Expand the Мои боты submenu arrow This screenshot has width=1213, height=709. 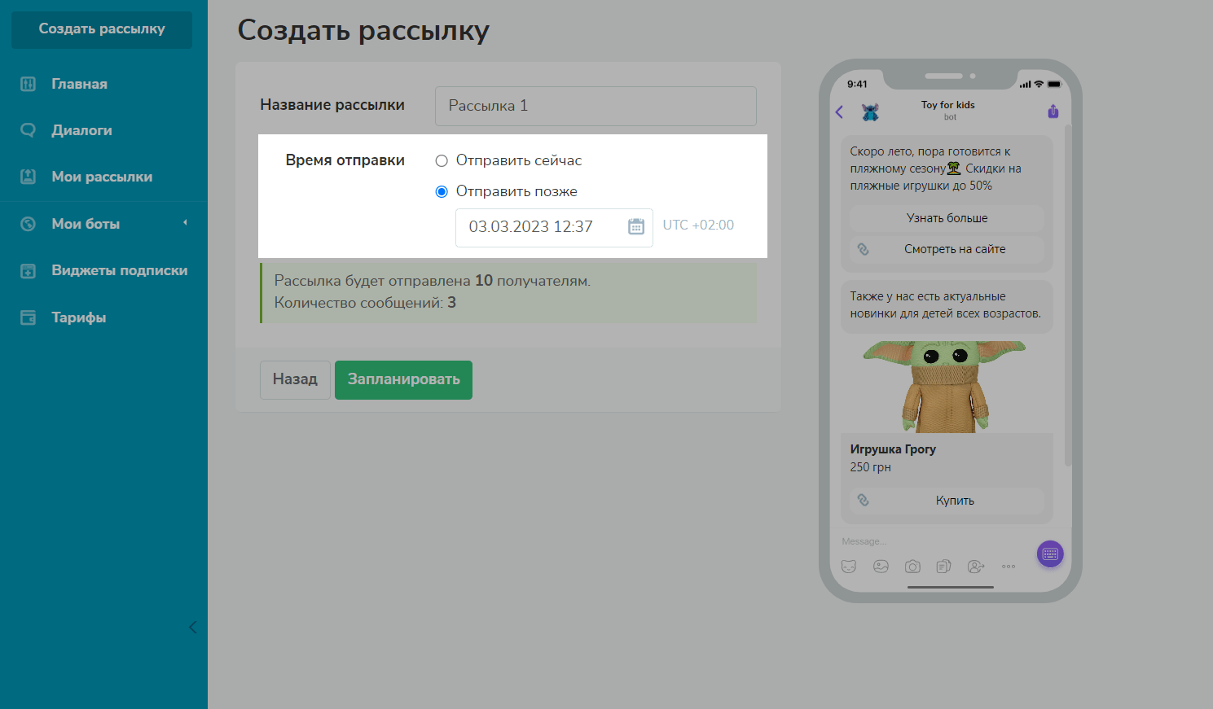(x=185, y=223)
